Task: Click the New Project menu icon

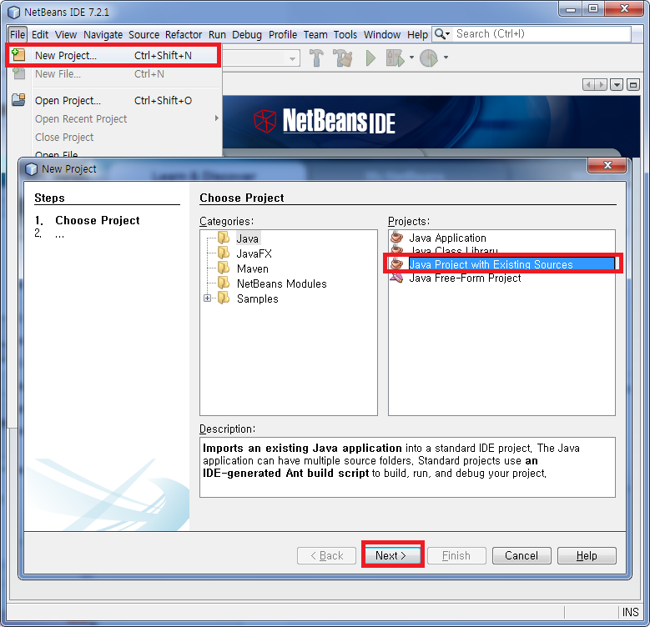Action: [x=18, y=55]
